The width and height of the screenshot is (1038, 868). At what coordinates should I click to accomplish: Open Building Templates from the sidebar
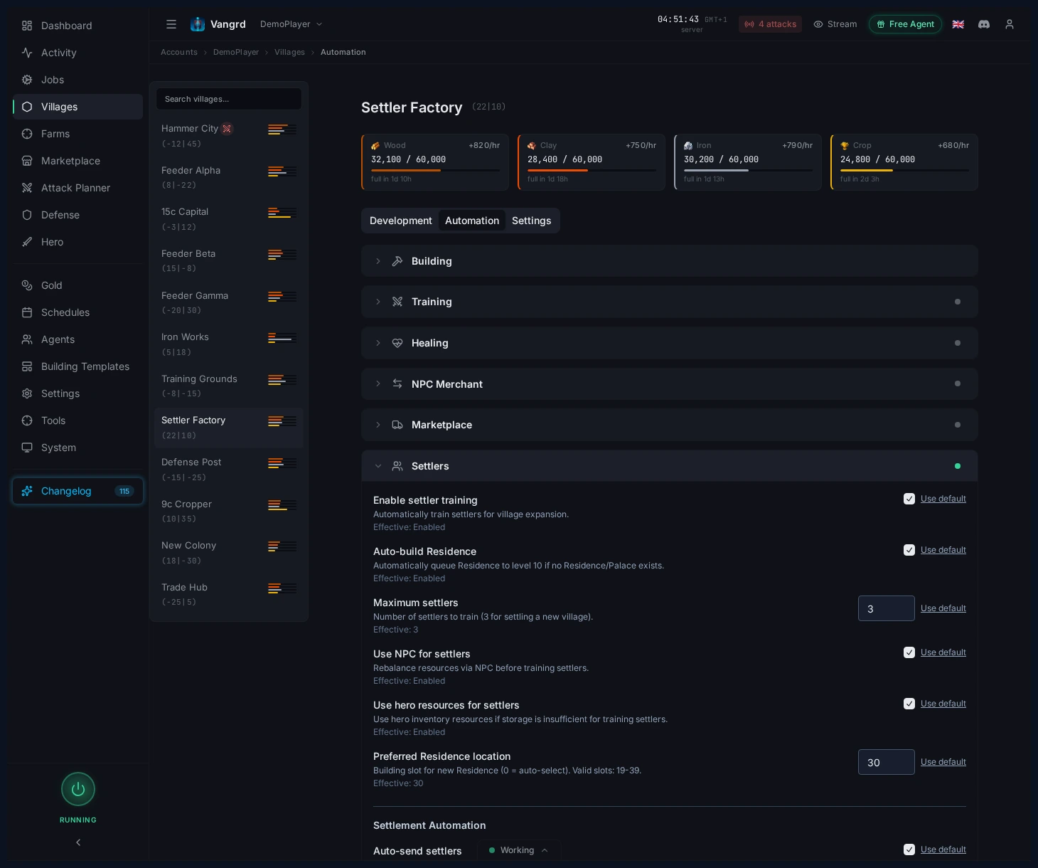[x=85, y=366]
